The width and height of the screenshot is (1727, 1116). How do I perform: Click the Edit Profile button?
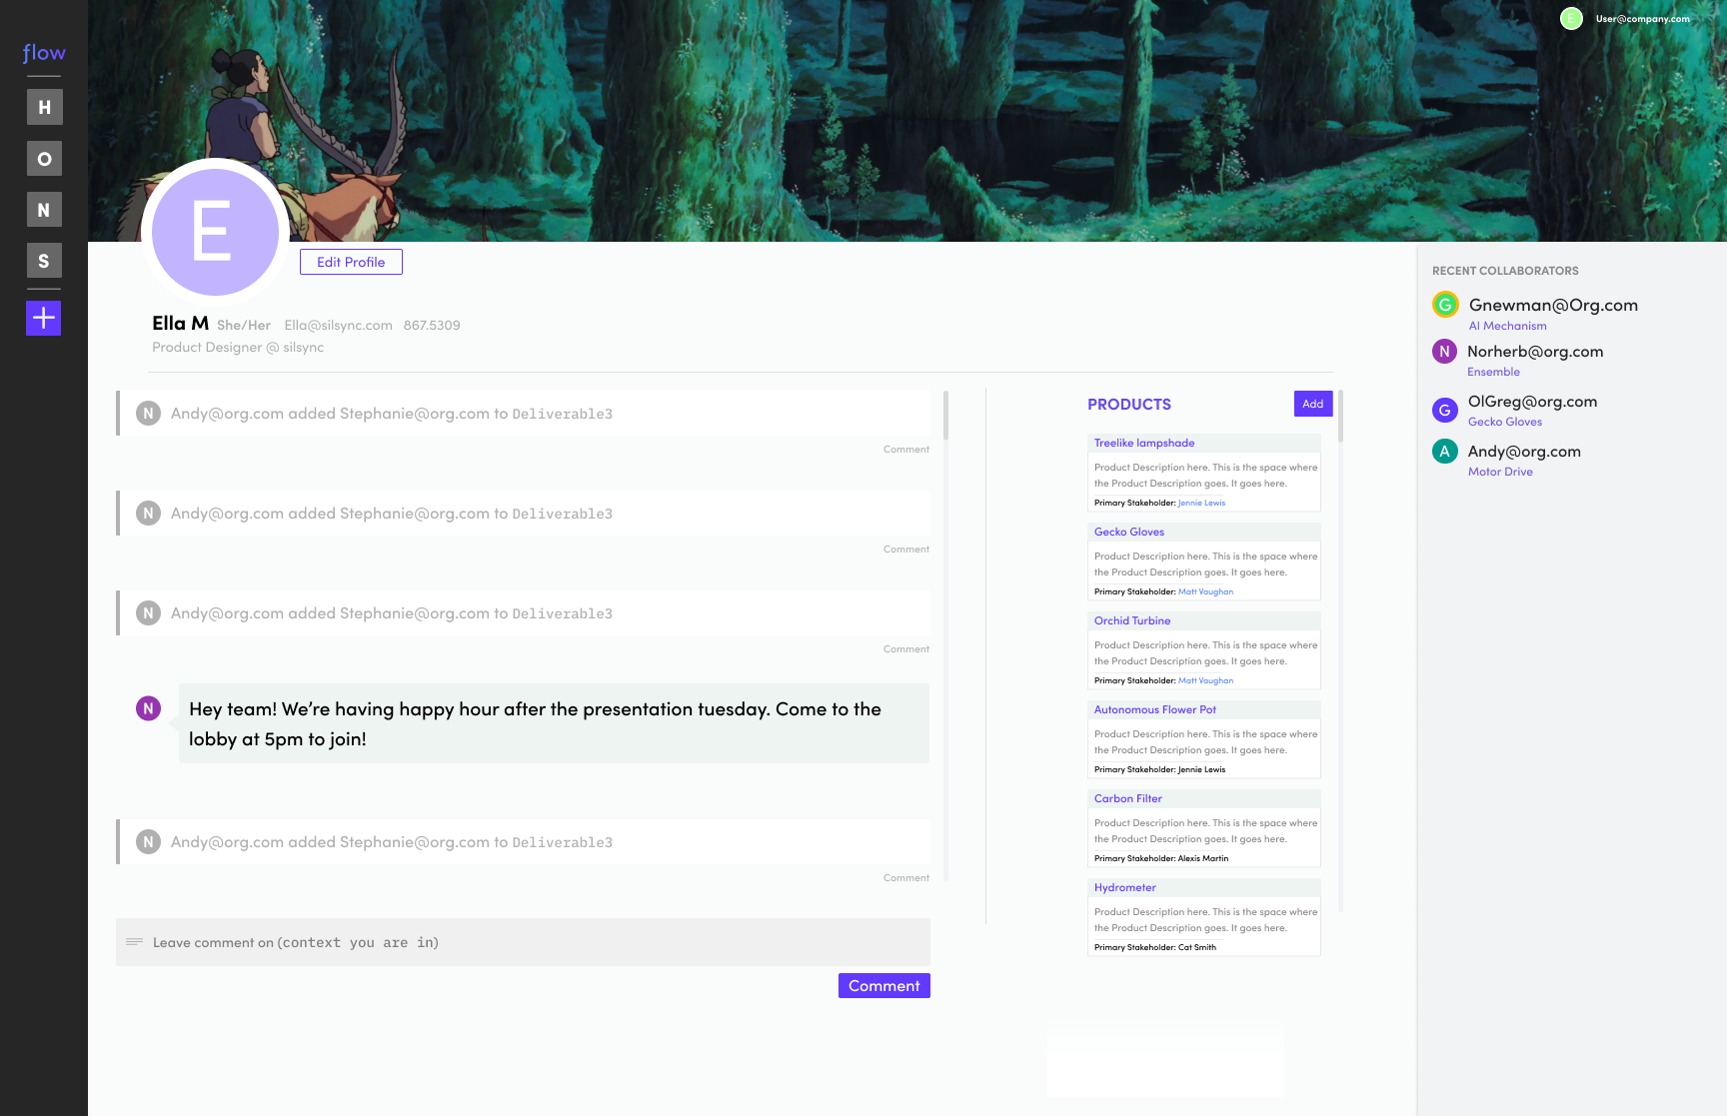click(351, 262)
